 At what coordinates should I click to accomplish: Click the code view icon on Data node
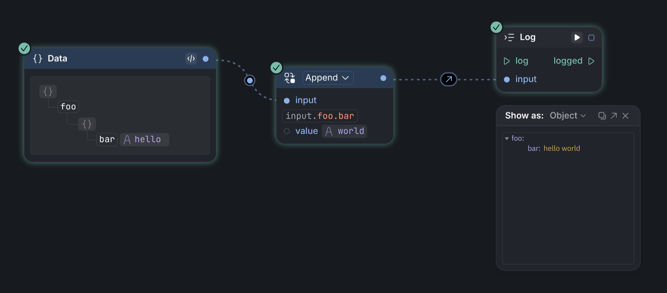[191, 59]
